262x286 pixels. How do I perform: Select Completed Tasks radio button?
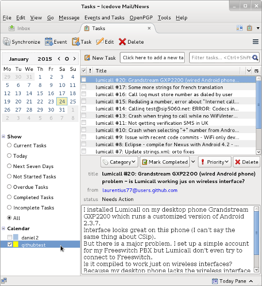click(9, 197)
